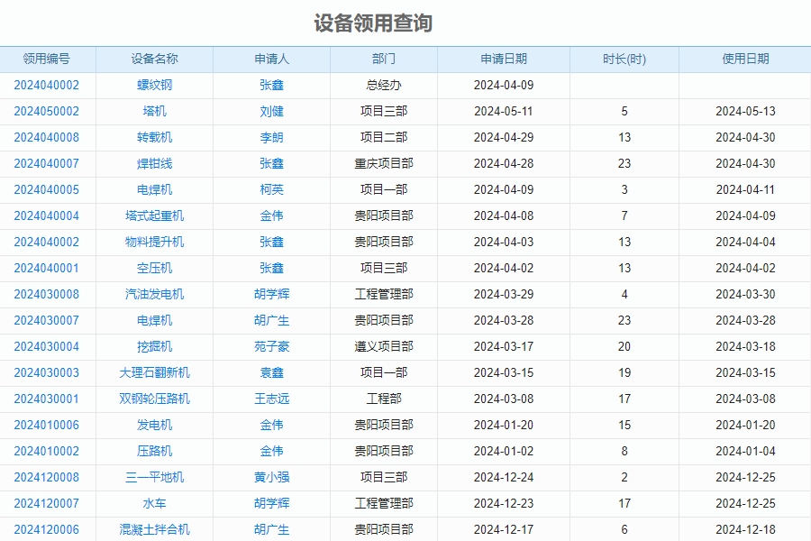Open requisition number 2024040005
Viewport: 811px width, 541px height.
tap(47, 189)
